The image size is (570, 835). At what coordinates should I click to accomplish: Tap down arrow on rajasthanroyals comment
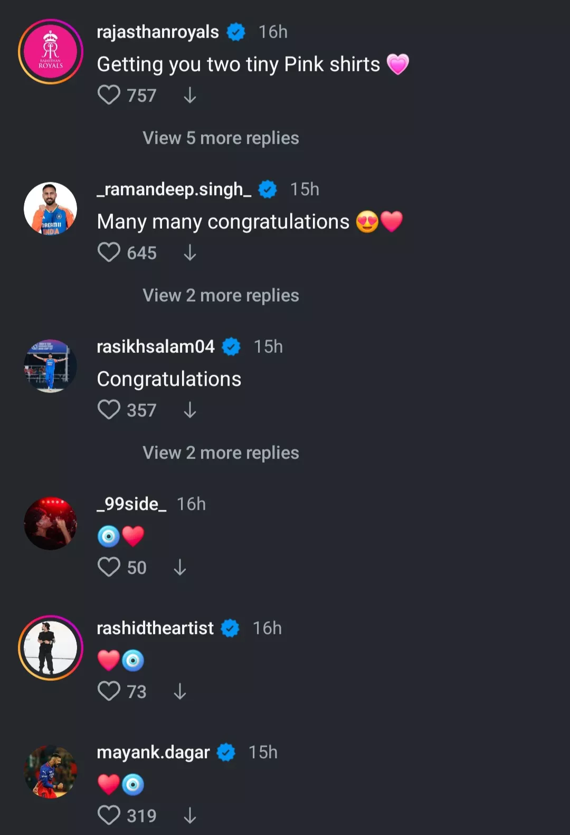(x=190, y=95)
